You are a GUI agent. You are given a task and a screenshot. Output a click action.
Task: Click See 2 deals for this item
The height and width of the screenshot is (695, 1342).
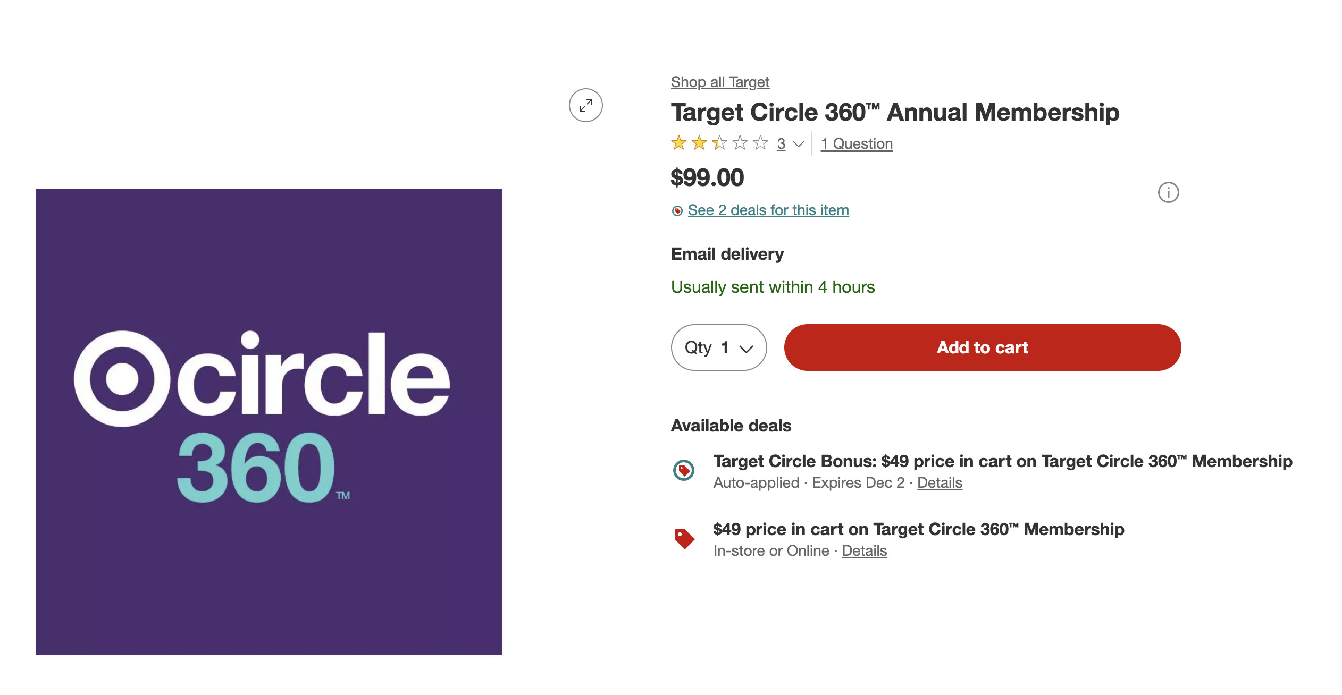pos(768,210)
